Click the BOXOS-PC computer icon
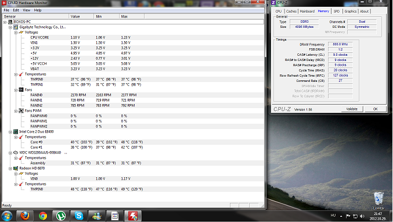 10,22
